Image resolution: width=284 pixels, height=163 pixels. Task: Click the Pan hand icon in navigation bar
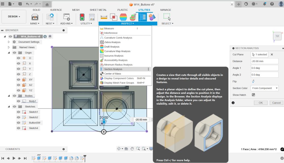pos(132,149)
